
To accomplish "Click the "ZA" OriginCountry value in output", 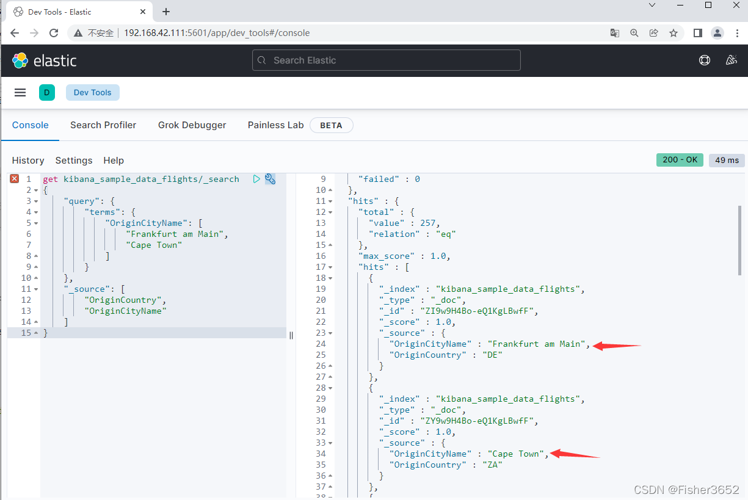I will (x=492, y=465).
